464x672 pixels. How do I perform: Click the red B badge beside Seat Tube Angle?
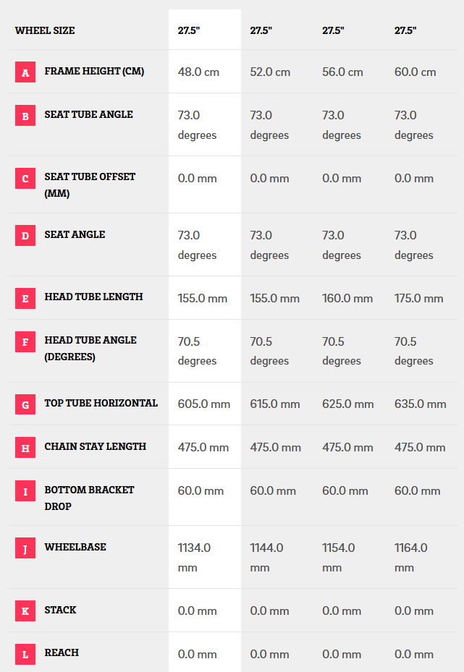tap(25, 116)
